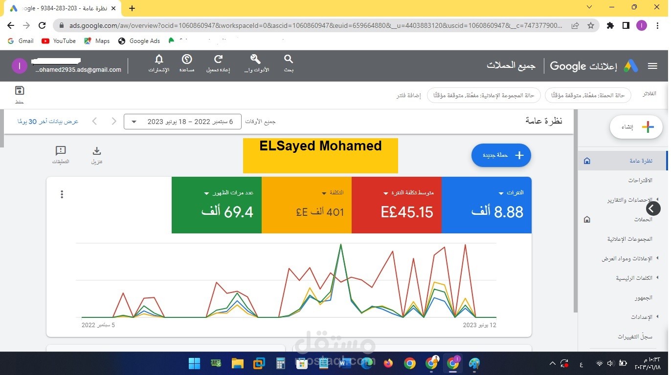This screenshot has height=375, width=671.
Task: Expand الإعدادات in sidebar
Action: point(658,317)
